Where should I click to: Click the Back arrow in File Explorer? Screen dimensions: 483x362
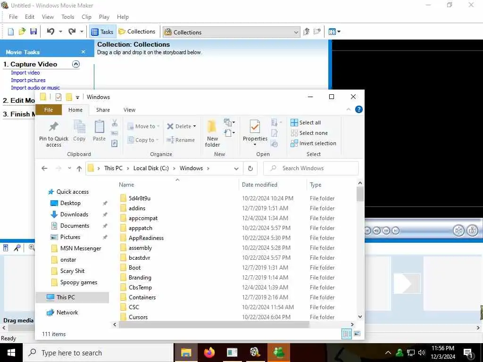click(x=44, y=168)
